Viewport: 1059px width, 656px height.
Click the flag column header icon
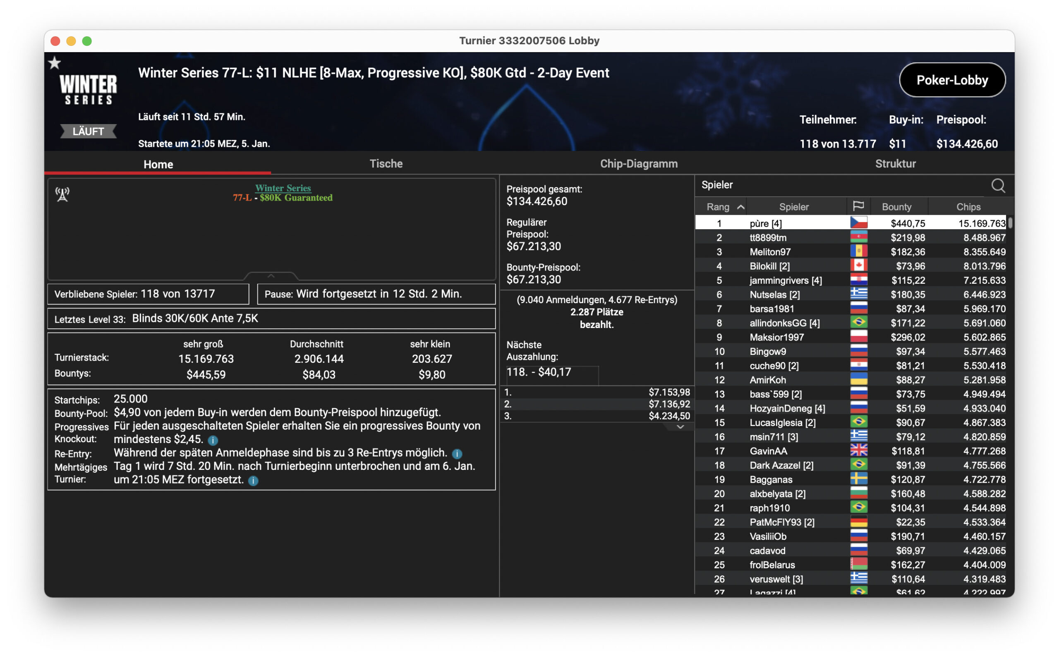[x=858, y=206]
